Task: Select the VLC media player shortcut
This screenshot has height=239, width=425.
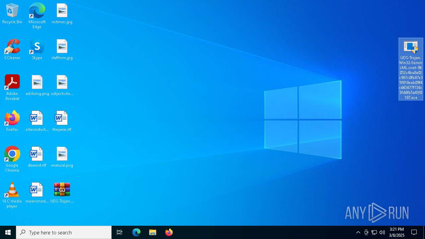Action: click(x=12, y=195)
